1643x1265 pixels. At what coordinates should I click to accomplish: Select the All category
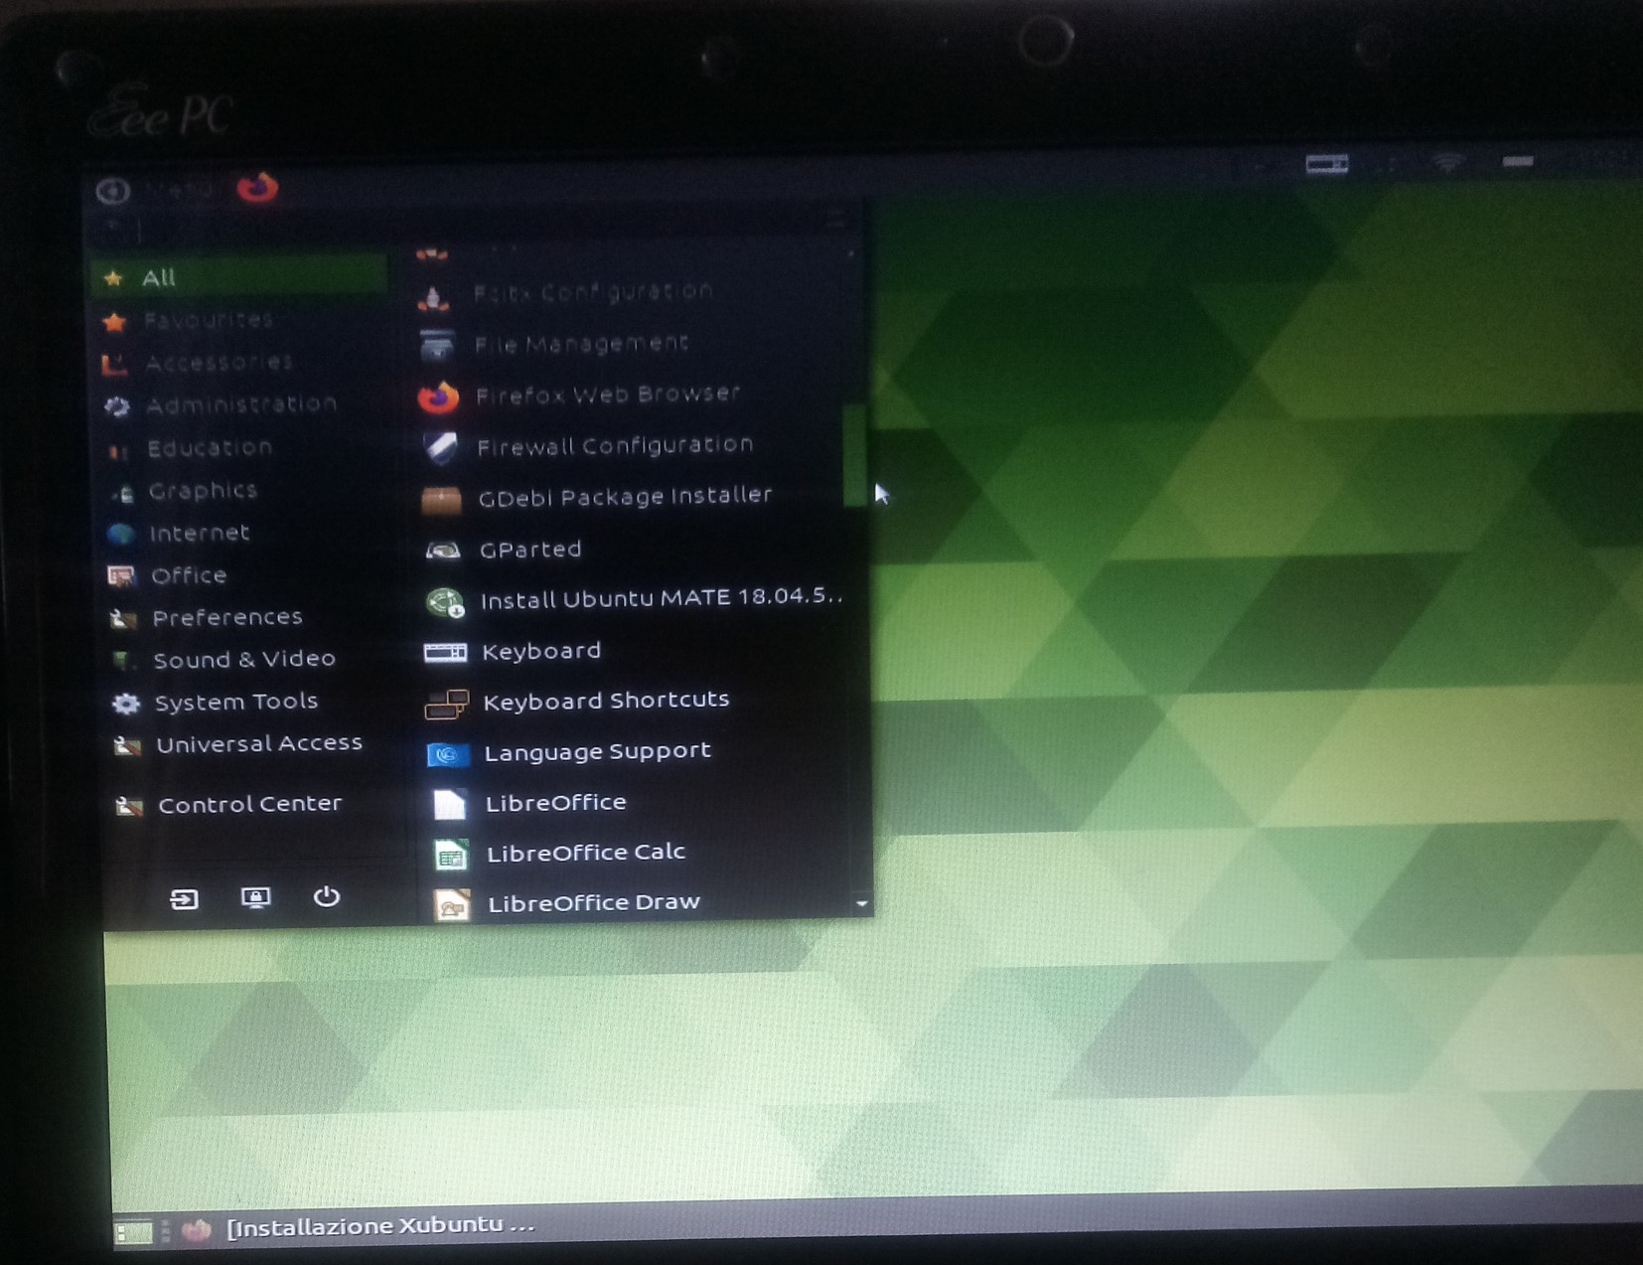coord(239,277)
